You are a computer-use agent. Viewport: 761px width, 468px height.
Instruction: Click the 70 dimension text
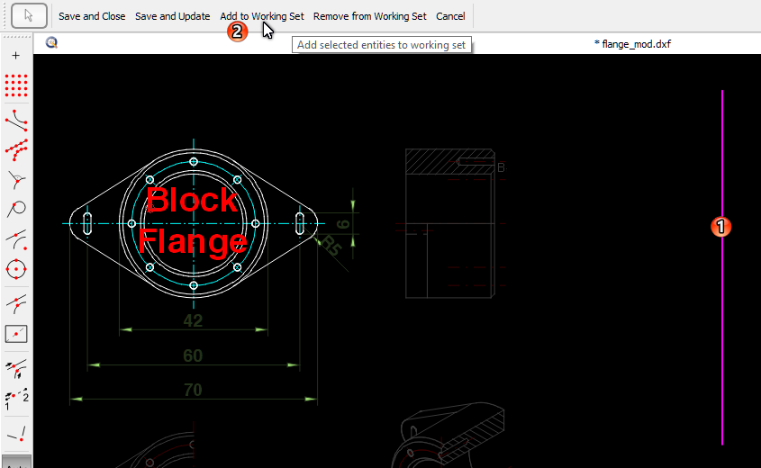[x=193, y=390]
